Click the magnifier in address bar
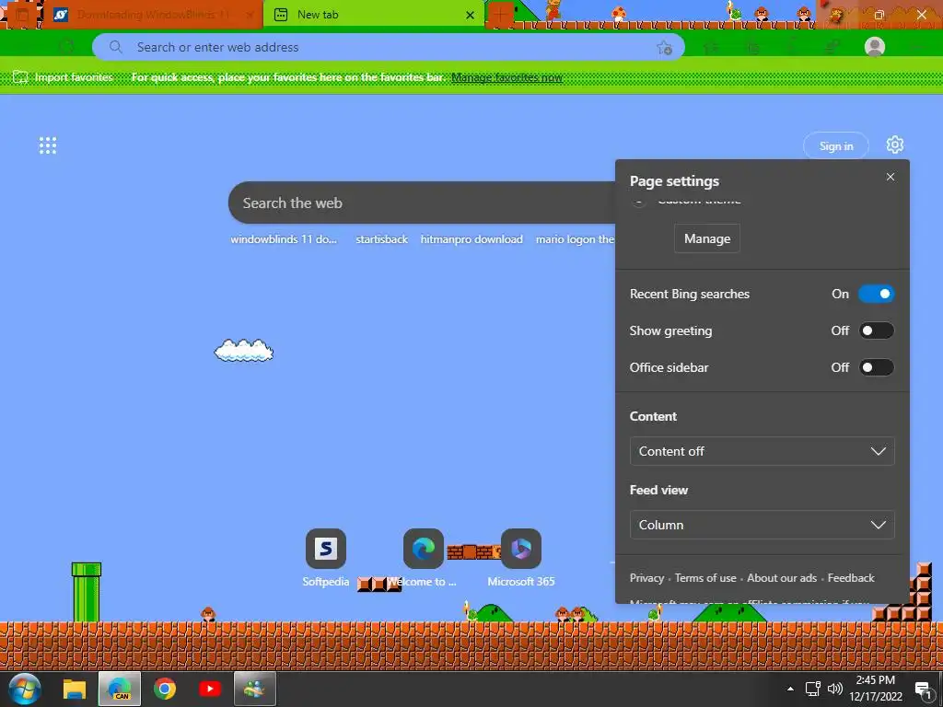 click(x=115, y=47)
